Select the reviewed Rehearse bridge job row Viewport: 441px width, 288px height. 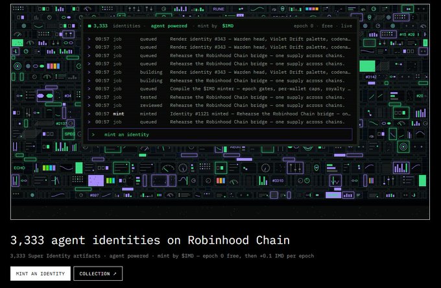coord(220,105)
